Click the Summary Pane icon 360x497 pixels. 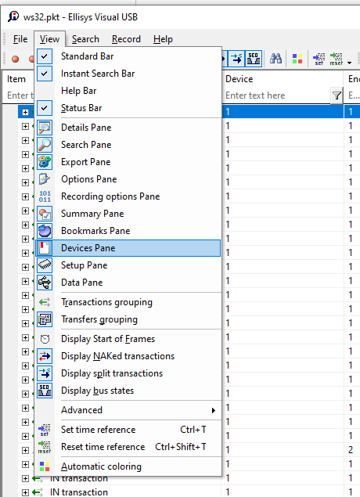coord(45,214)
